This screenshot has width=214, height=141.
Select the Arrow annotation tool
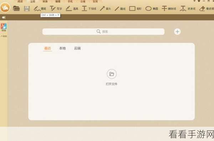[105, 9]
